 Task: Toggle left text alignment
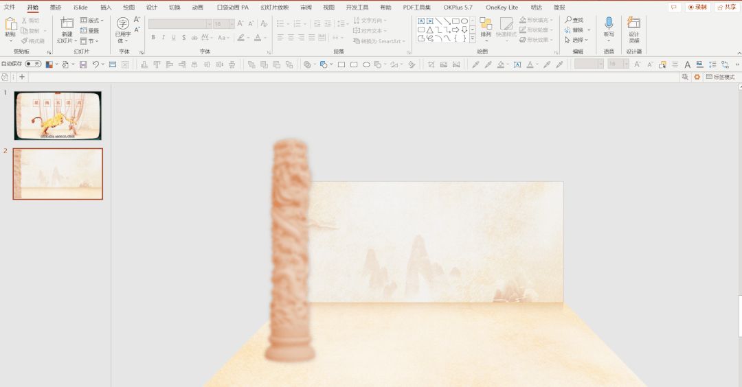(280, 37)
